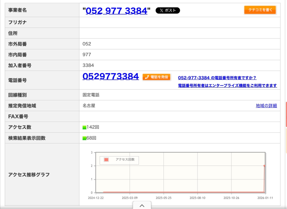Click the green access count indicator square
This screenshot has height=209, width=287.
(84, 127)
